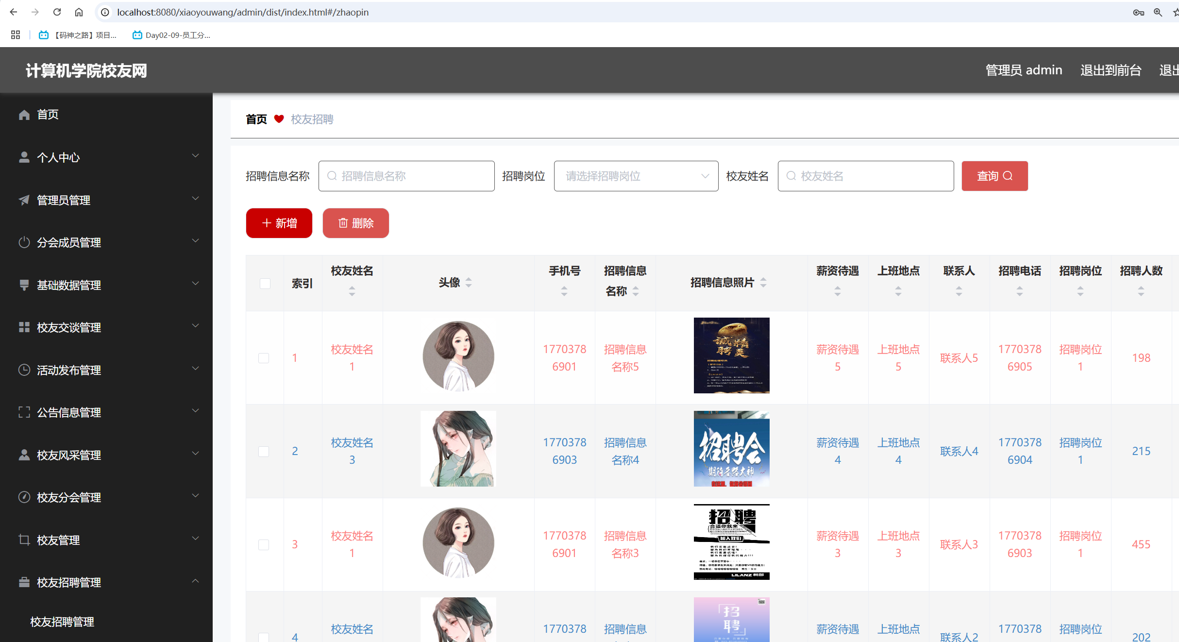Viewport: 1179px width, 642px height.
Task: Click the browser address bar URL
Action: [243, 12]
